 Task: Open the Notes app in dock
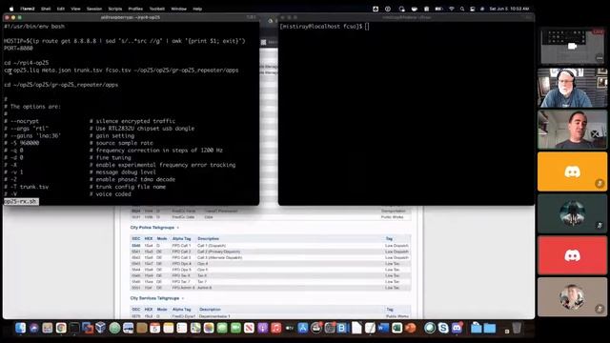coord(169,328)
